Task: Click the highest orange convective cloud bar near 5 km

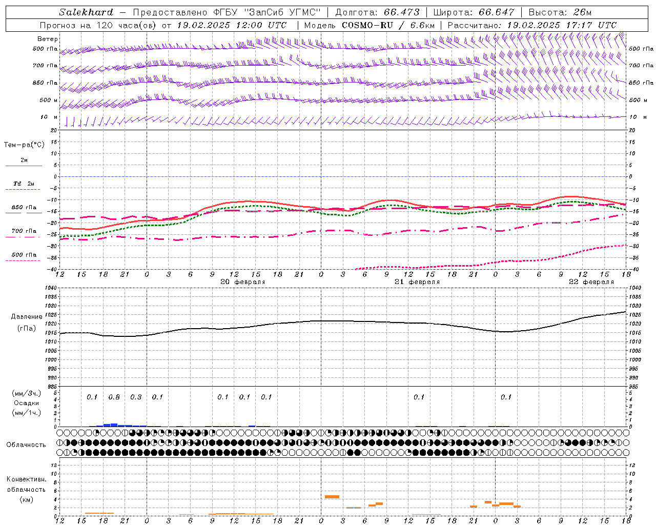Action: 332,497
